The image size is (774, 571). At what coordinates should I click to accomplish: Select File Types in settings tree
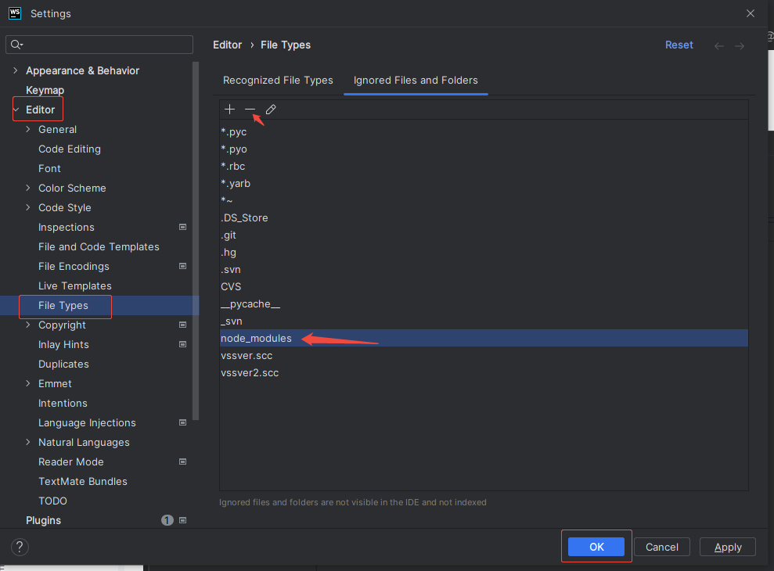[x=99, y=306]
